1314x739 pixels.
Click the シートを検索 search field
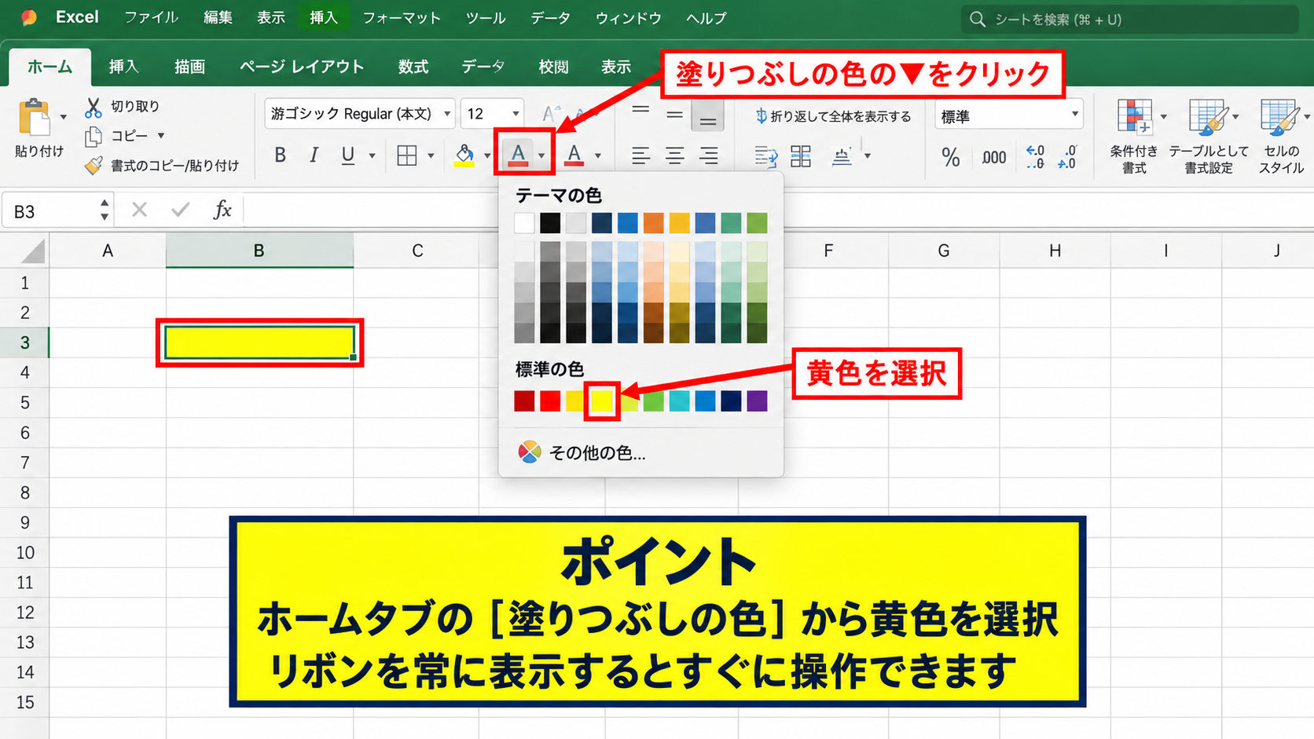[1129, 19]
